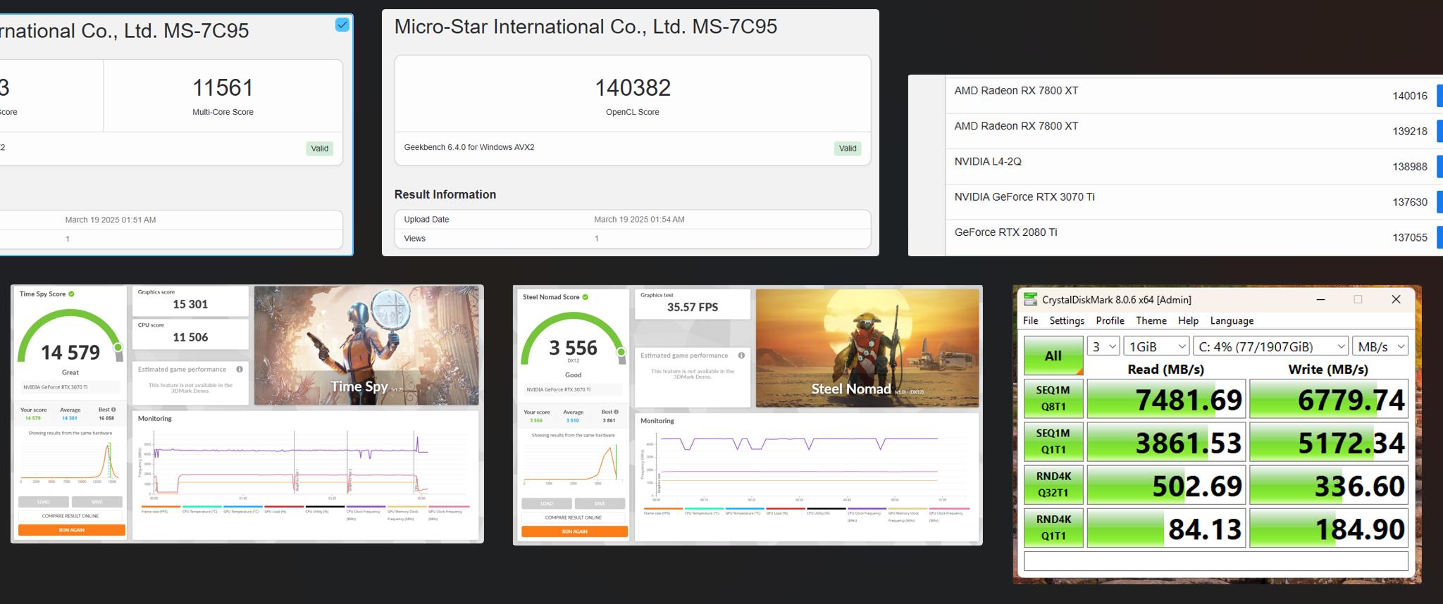Screen dimensions: 1443x604
Task: Open the Language menu in CrystalDiskMark
Action: coord(1232,320)
